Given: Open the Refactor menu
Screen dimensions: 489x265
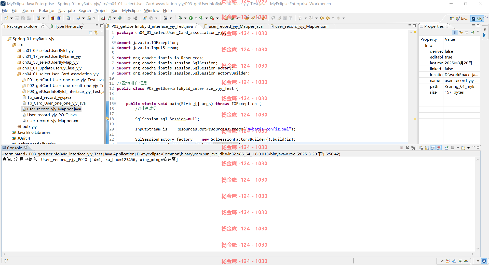Looking at the screenshot, I should pyautogui.click(x=47, y=10).
